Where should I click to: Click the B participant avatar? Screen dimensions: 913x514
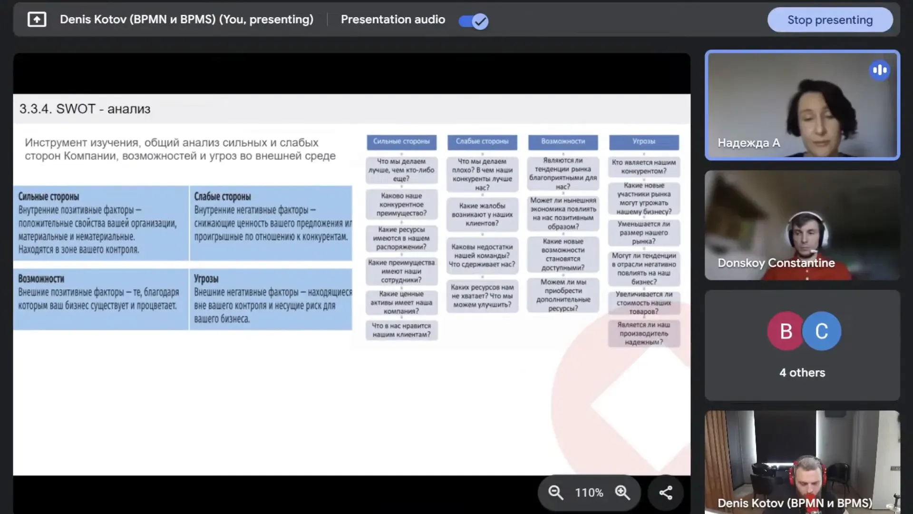click(786, 331)
